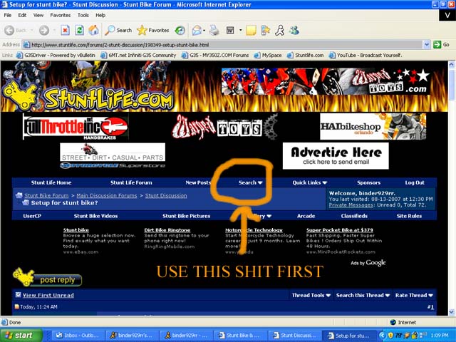Click the Stunt Discussion breadcrumb link
The height and width of the screenshot is (342, 456).
pyautogui.click(x=166, y=195)
